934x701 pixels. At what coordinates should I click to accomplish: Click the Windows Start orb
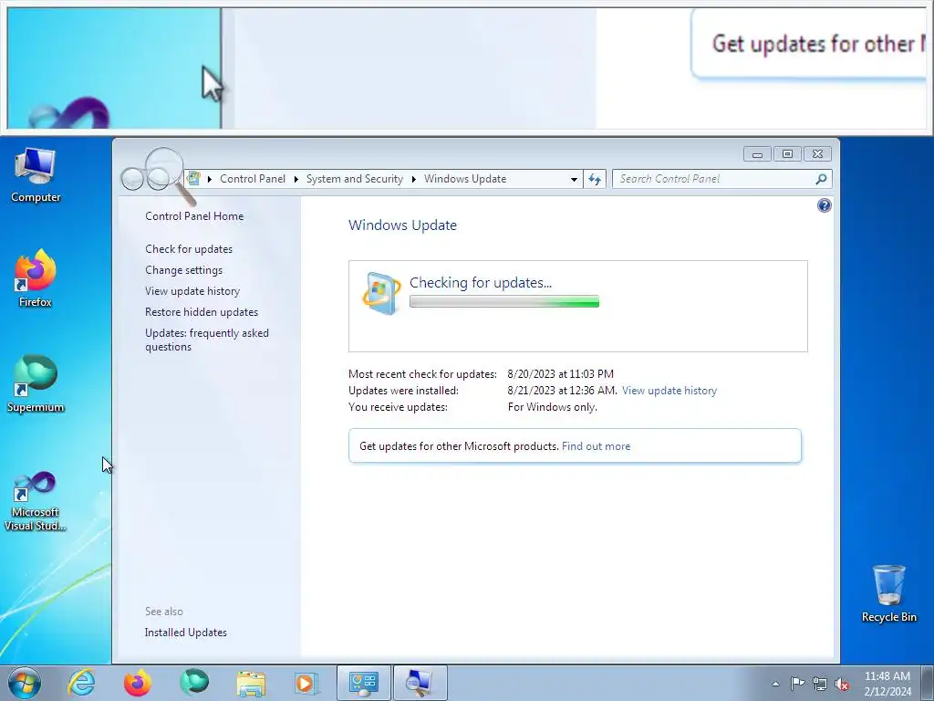pyautogui.click(x=25, y=683)
